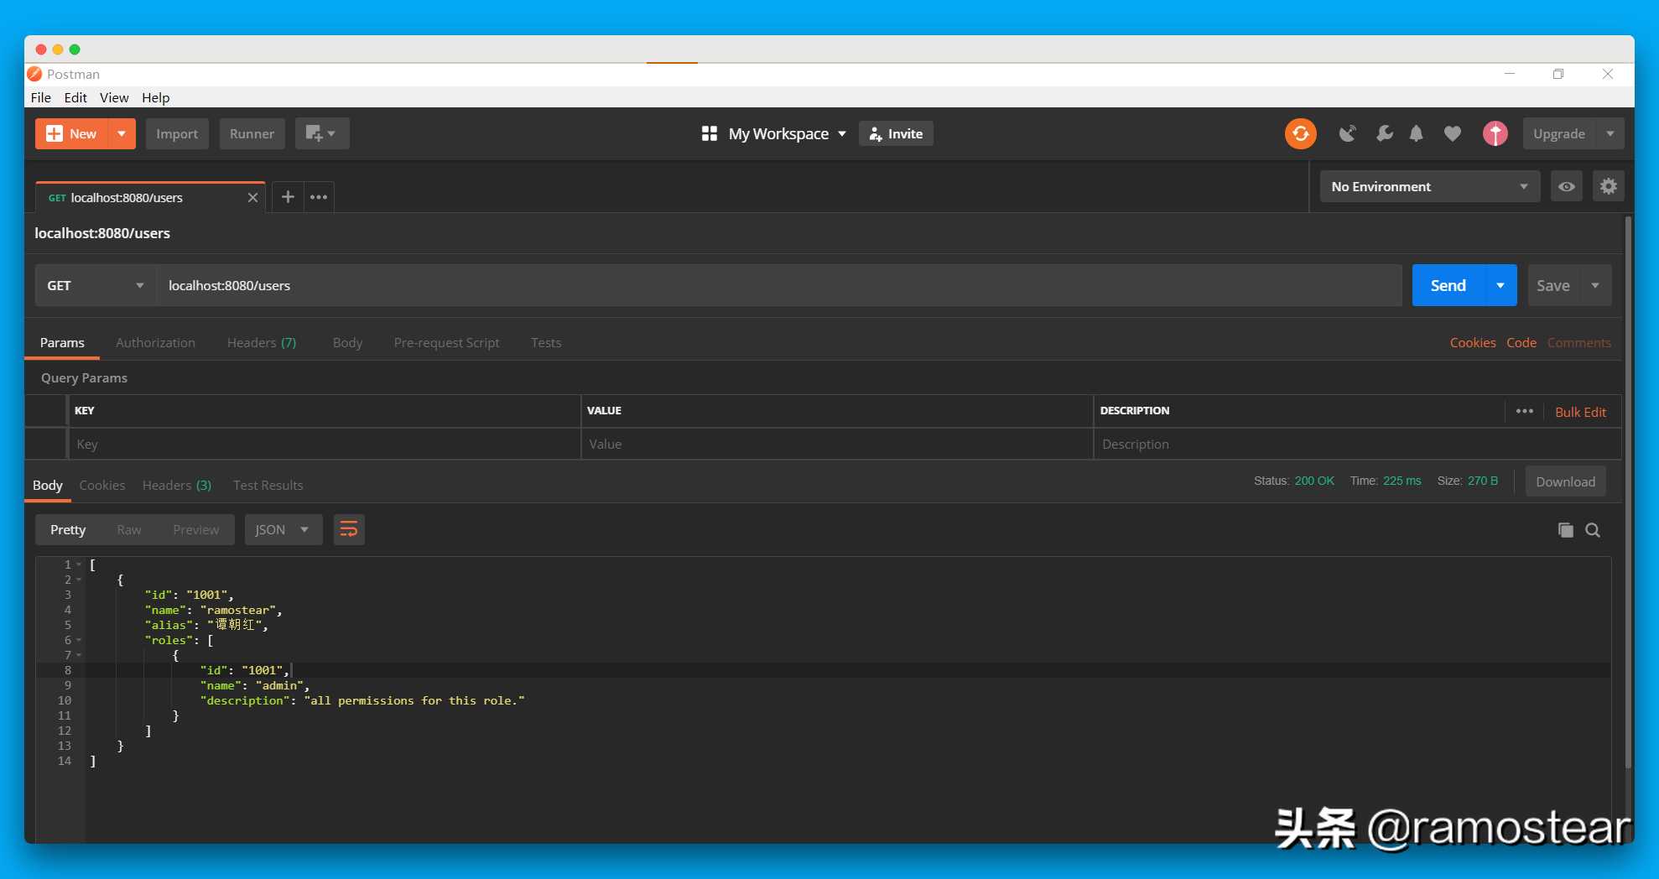Open new window options icon
The image size is (1659, 879).
[321, 133]
